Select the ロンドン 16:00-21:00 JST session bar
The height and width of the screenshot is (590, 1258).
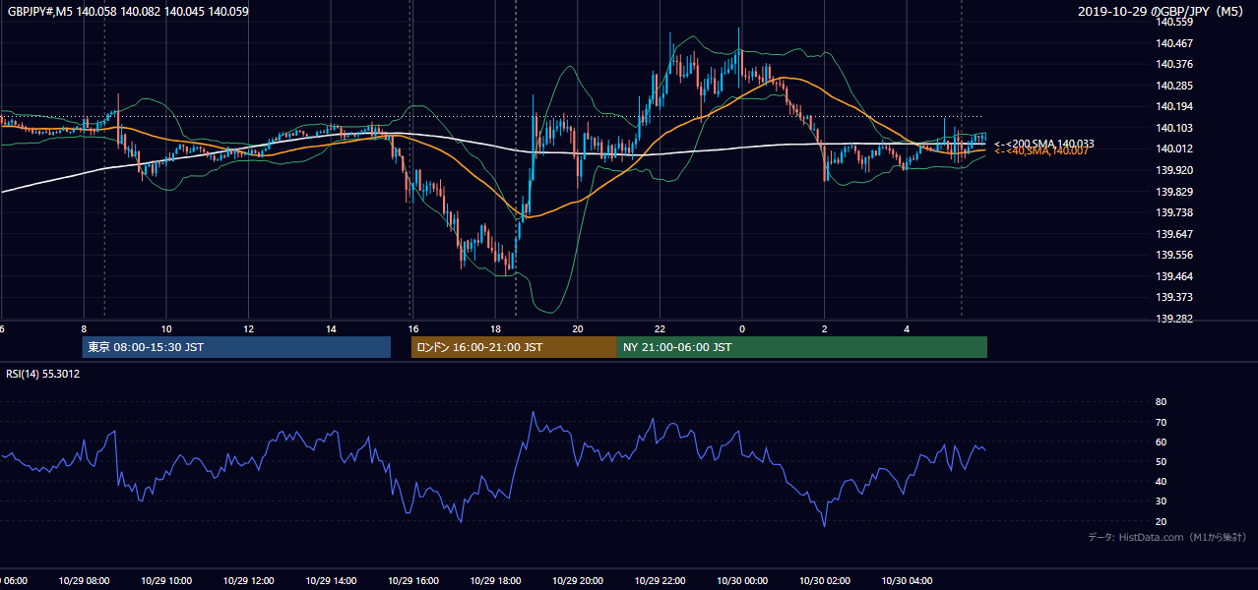[514, 347]
